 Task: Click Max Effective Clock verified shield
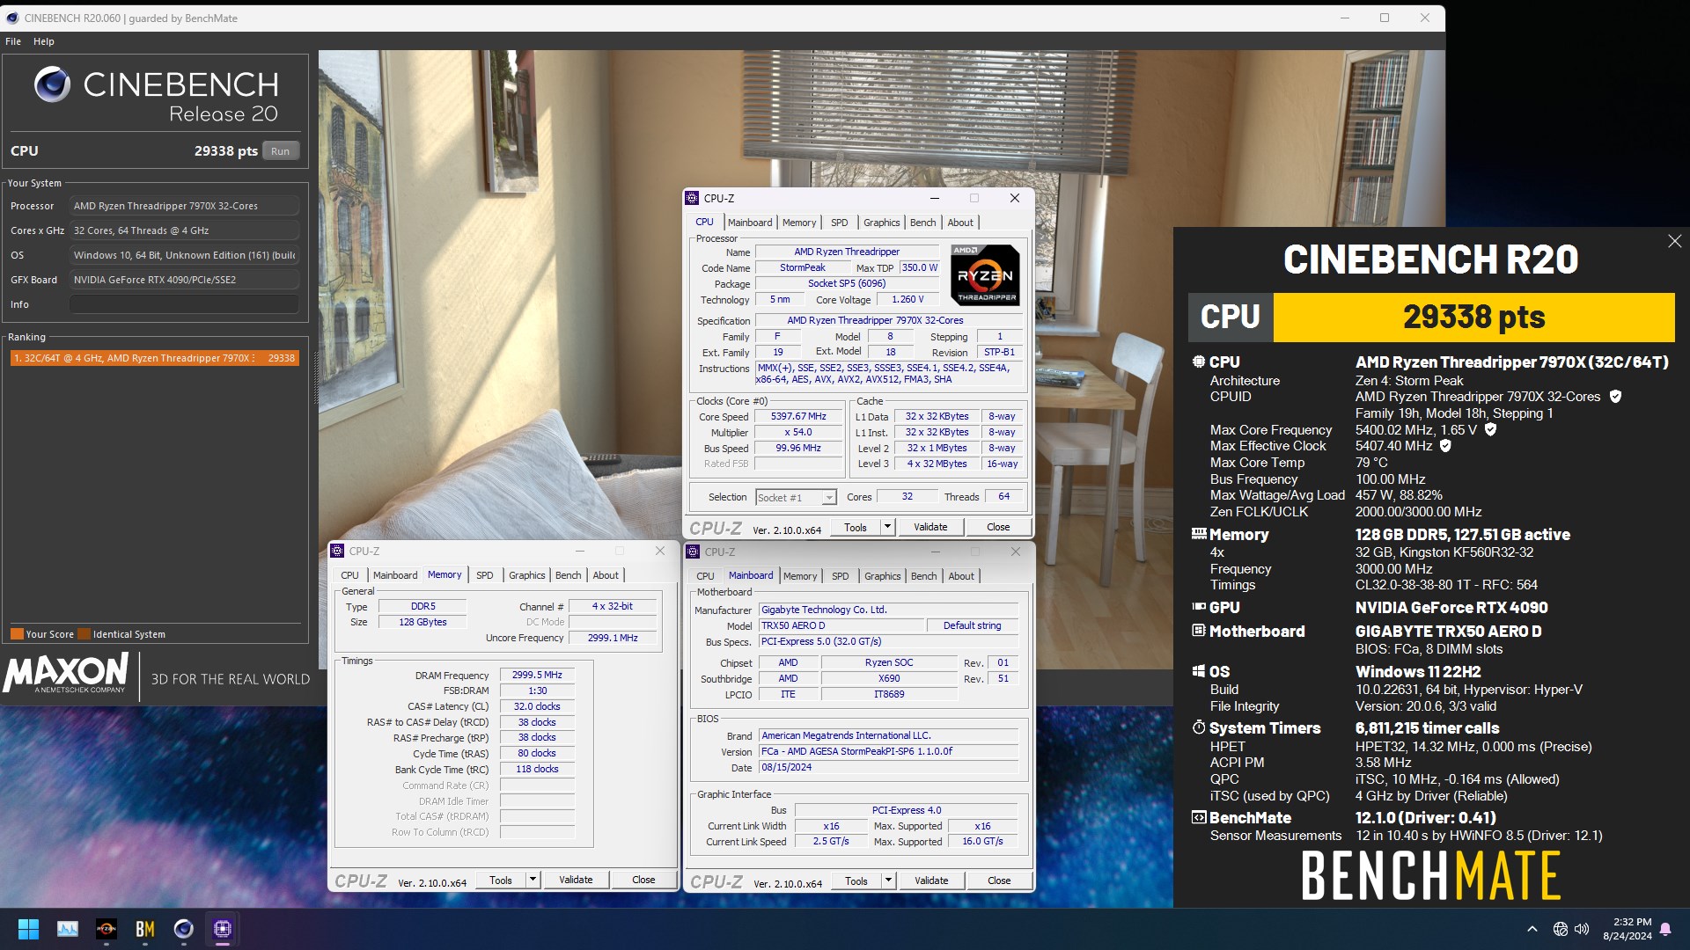[1445, 446]
